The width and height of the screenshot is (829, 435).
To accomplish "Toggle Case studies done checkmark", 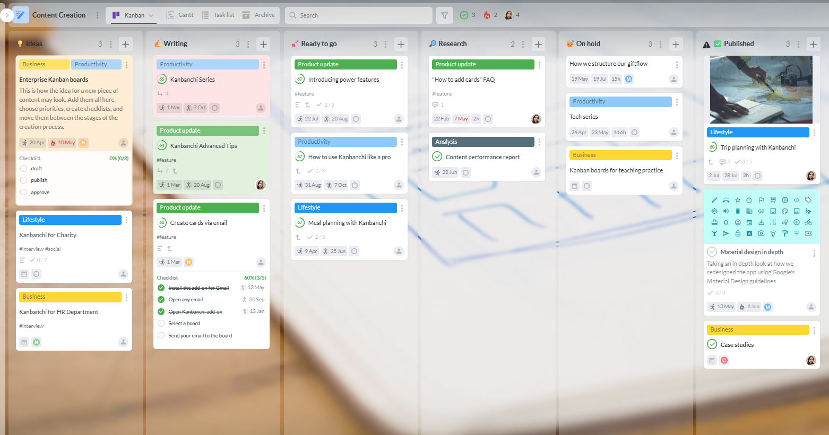I will [x=712, y=344].
